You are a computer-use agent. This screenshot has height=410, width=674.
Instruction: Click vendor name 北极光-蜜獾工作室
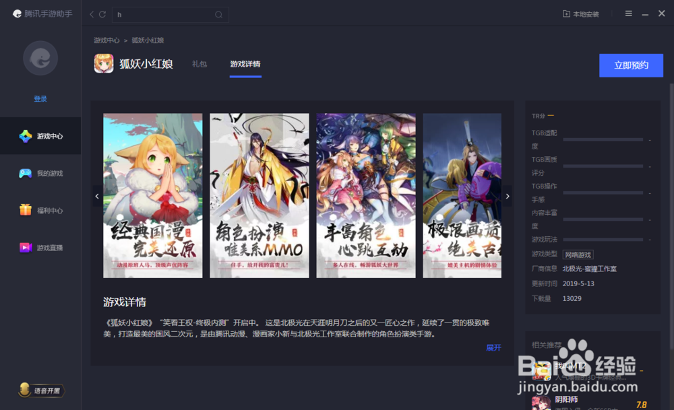[589, 269]
